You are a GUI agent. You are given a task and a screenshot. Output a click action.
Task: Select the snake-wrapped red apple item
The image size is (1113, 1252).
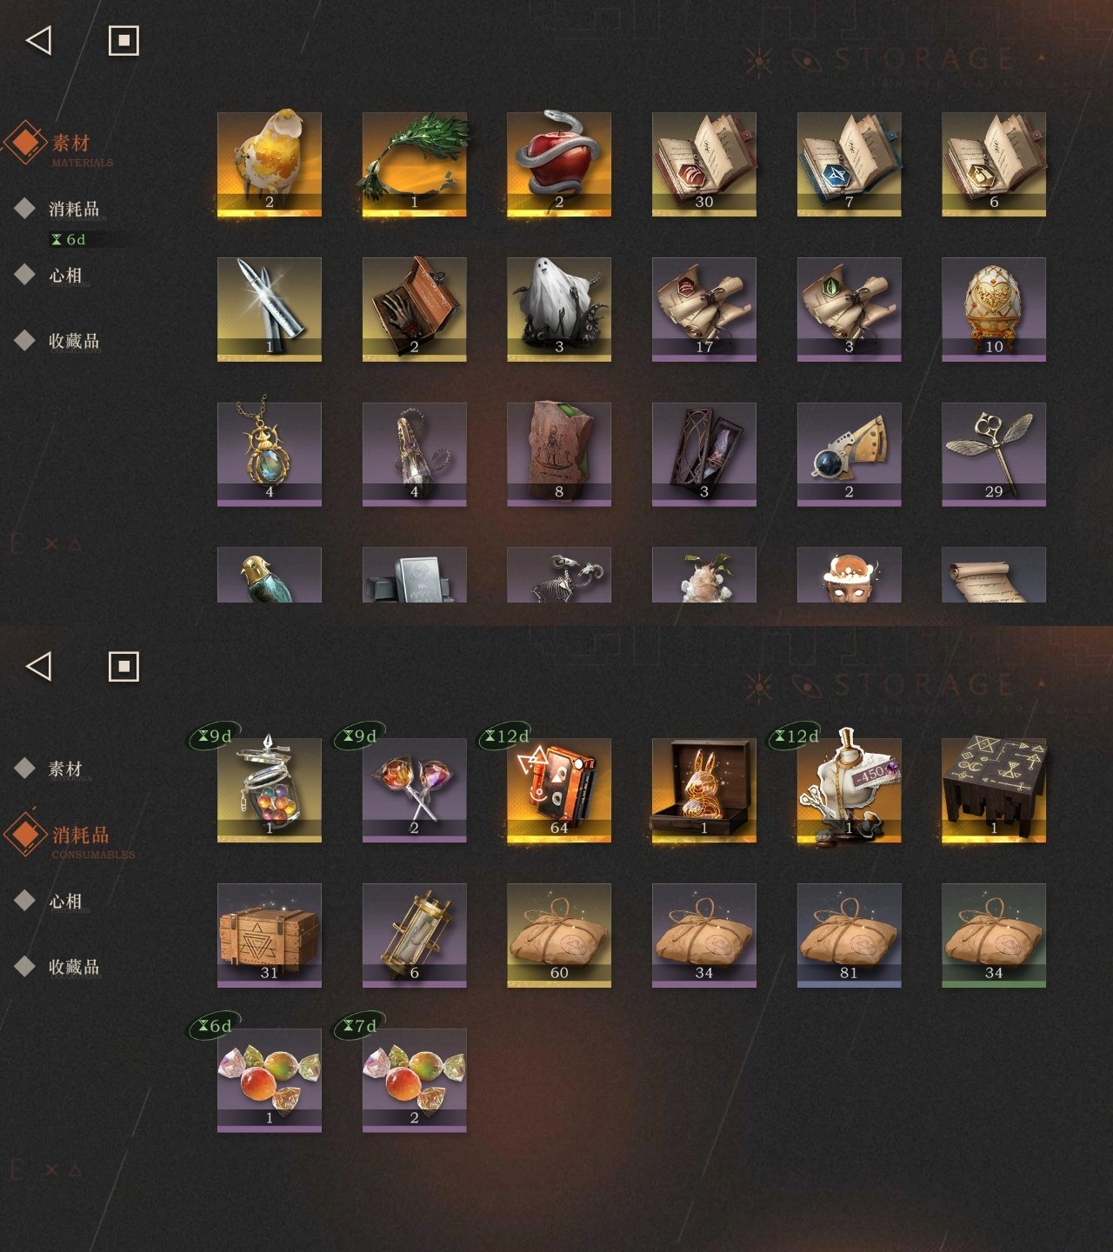[559, 164]
